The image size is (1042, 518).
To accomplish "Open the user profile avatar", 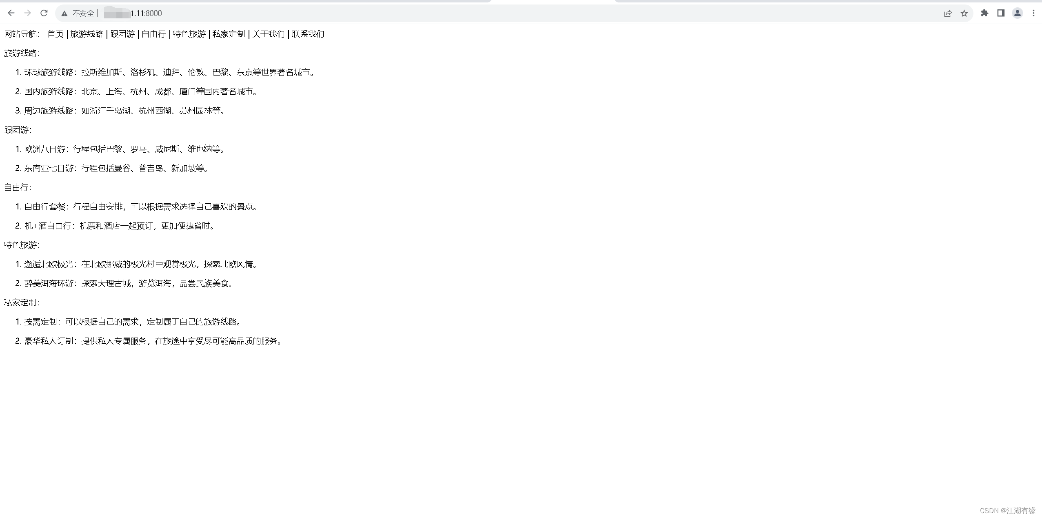I will 1017,13.
